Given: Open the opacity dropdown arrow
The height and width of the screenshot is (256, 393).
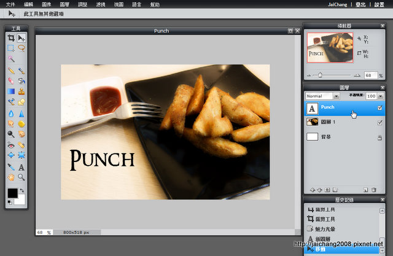Looking at the screenshot, I should (381, 96).
